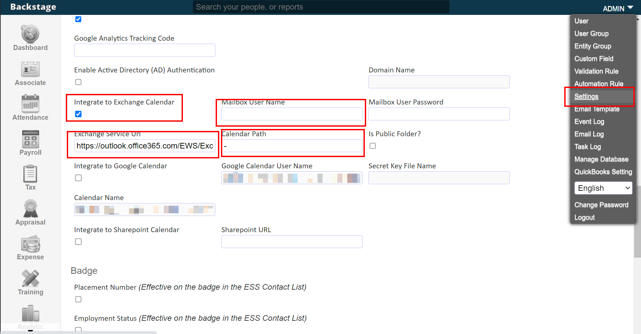Viewport: 641px width, 334px height.
Task: Open the Training tools icon
Action: [30, 278]
